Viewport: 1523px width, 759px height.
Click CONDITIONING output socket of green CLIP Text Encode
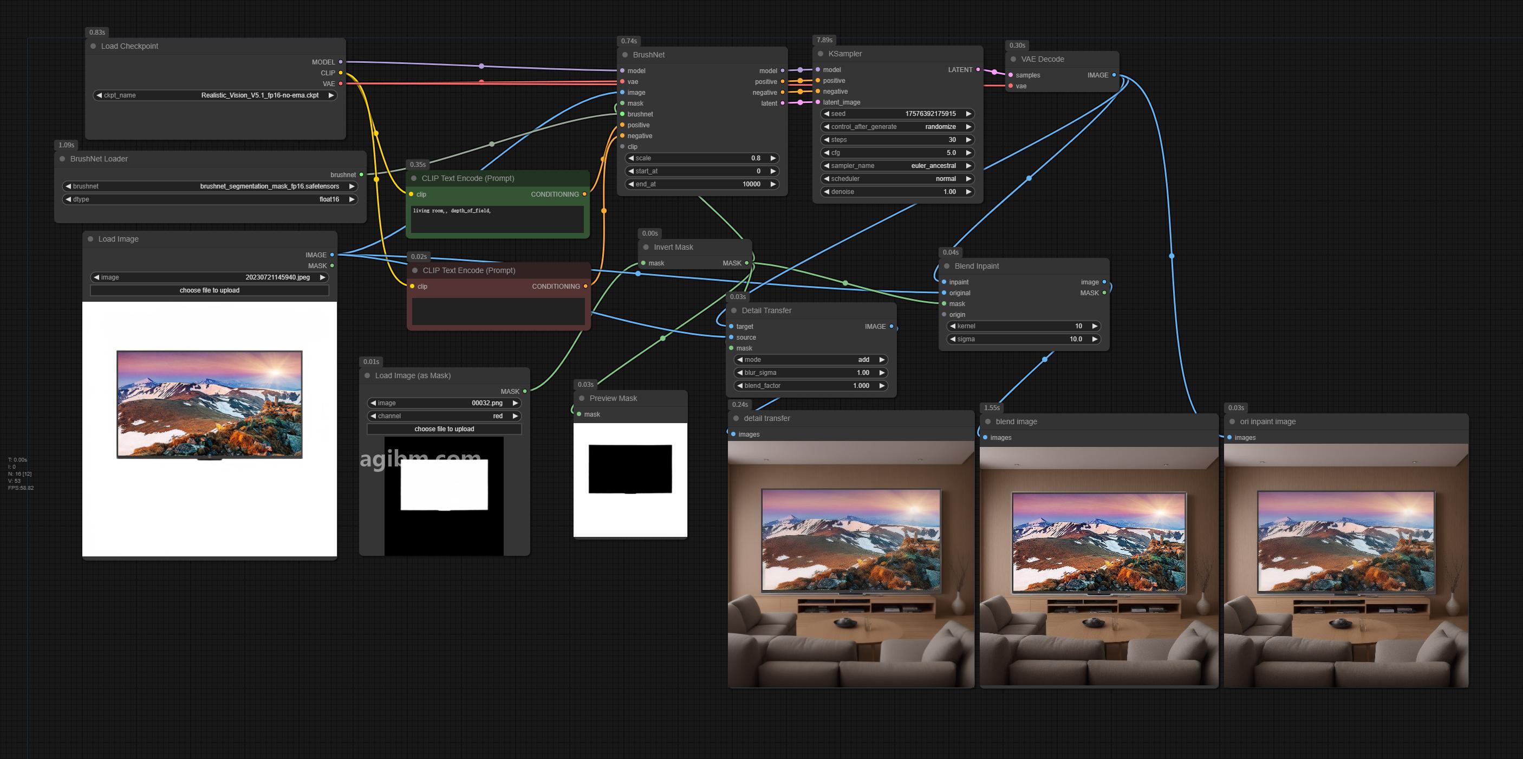(585, 194)
